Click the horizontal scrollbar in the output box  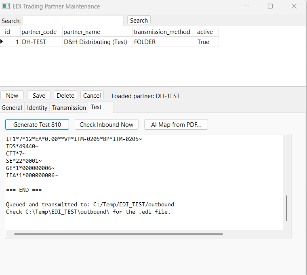click(x=118, y=234)
